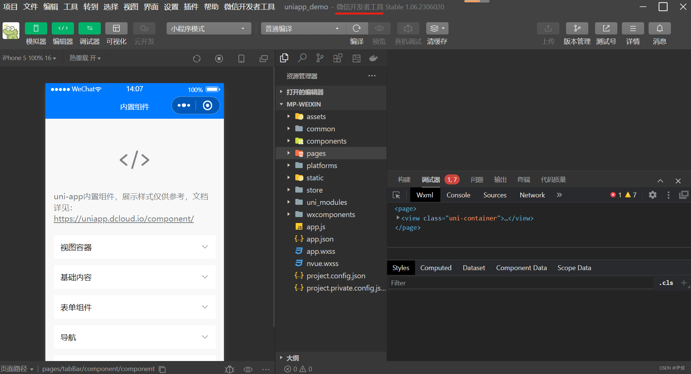The image size is (691, 374).
Task: Click the docker whale icon
Action: (374, 58)
